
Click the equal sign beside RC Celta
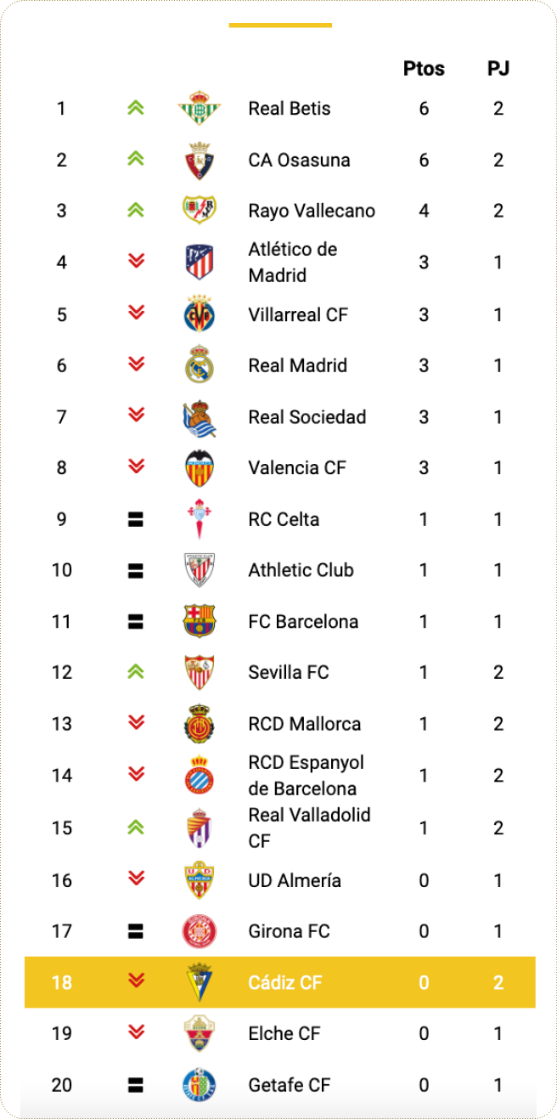click(136, 519)
